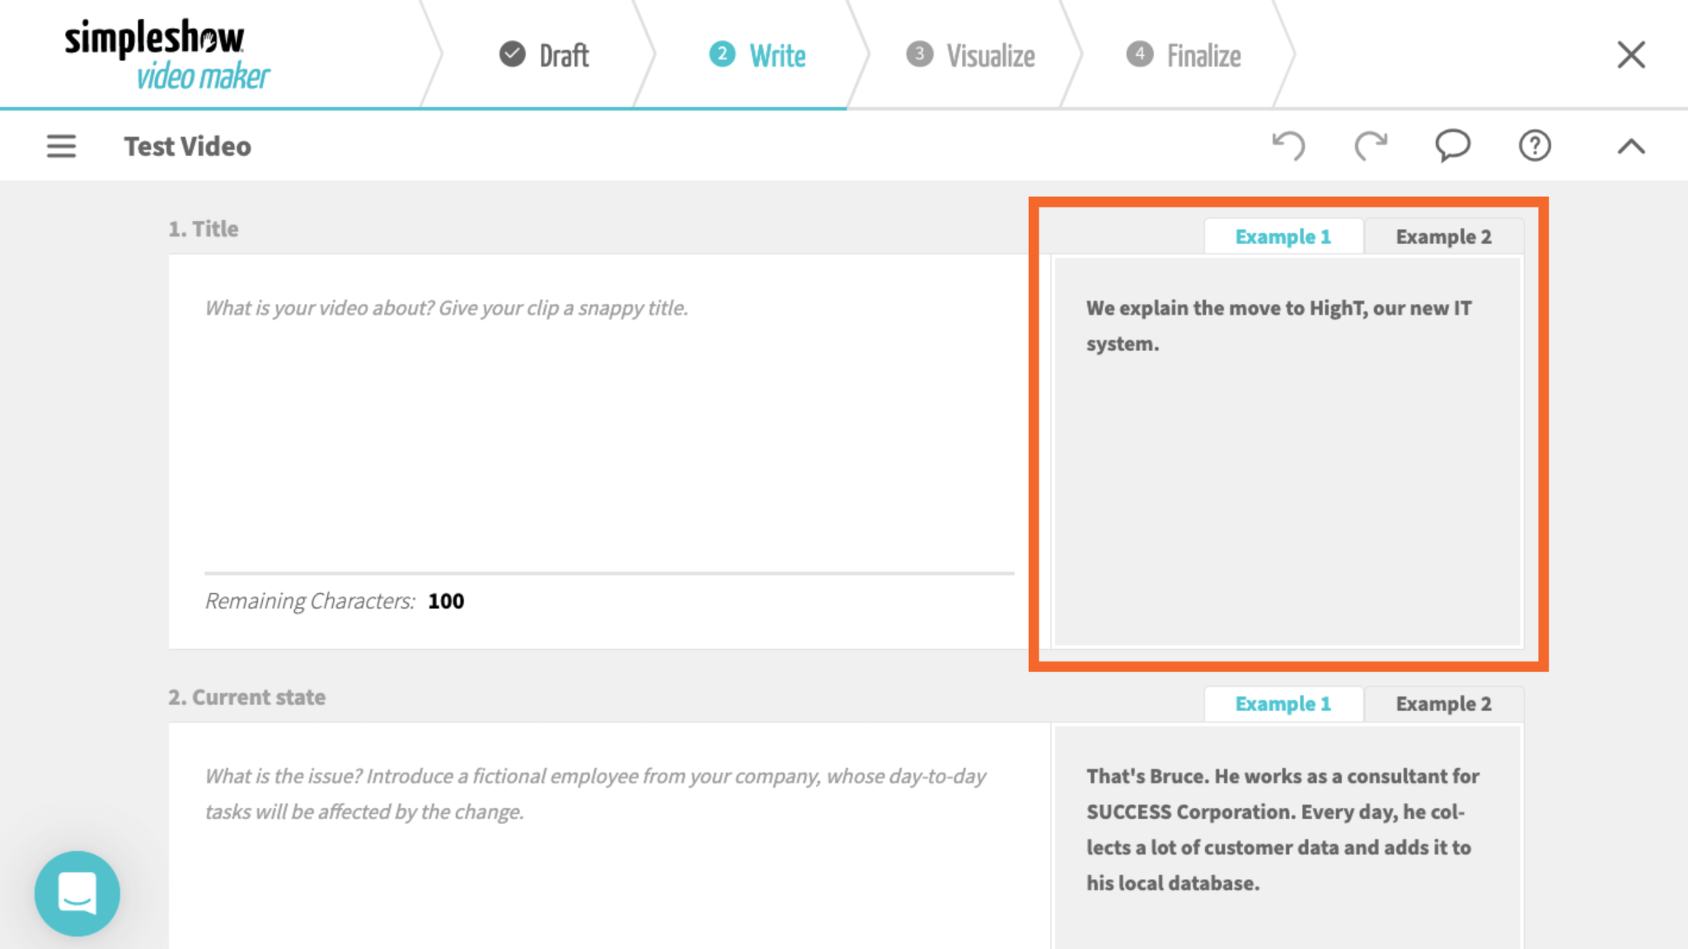Select Example 1 in the Current state section
The width and height of the screenshot is (1688, 949).
point(1282,704)
